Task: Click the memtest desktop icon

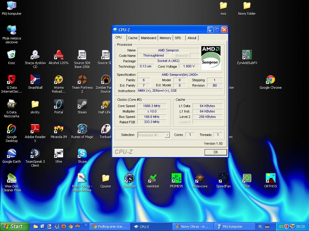Action: click(x=153, y=179)
